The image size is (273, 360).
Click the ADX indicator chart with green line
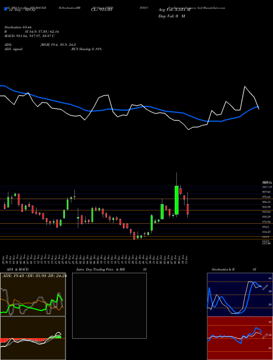click(x=33, y=295)
